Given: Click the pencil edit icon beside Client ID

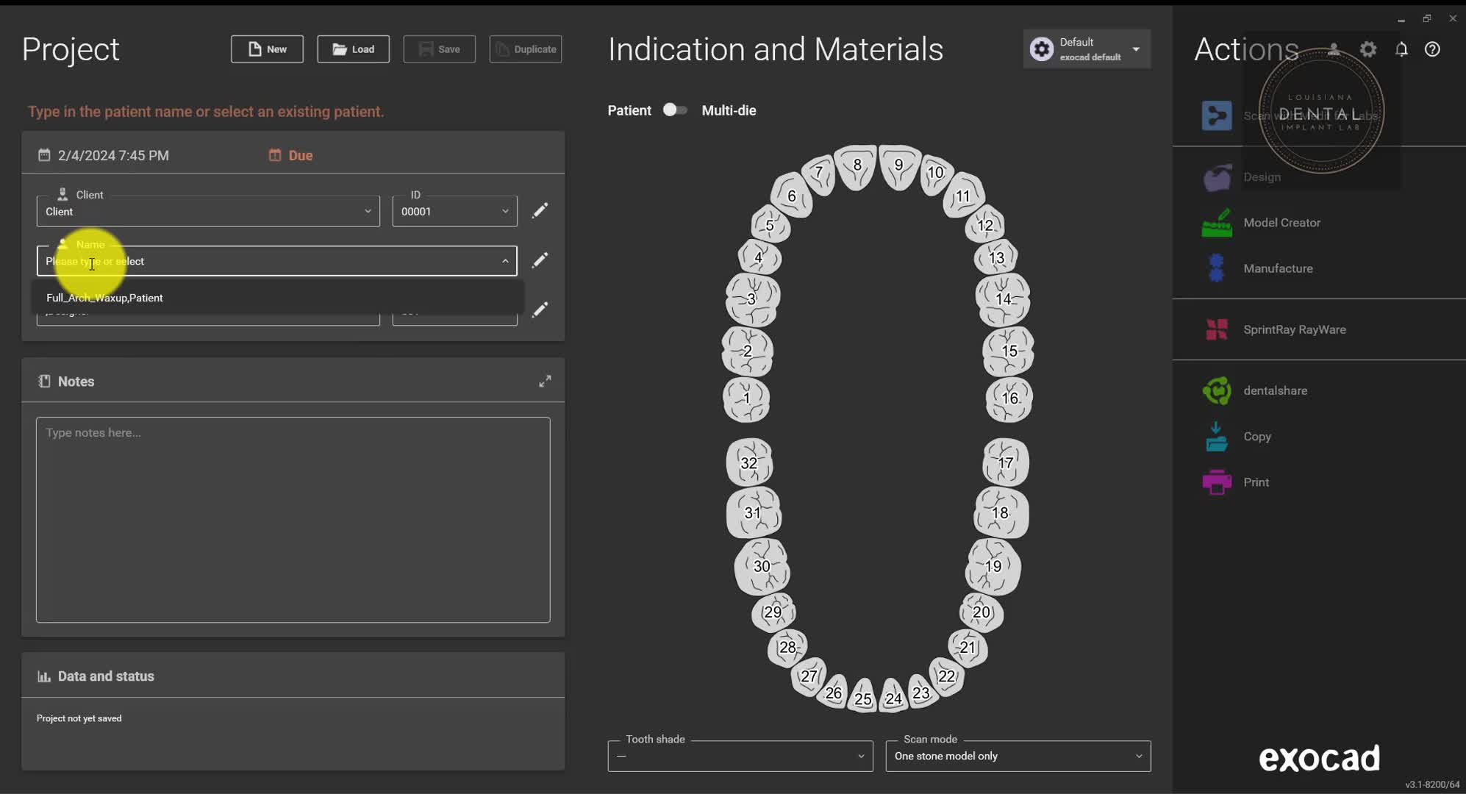Looking at the screenshot, I should pyautogui.click(x=540, y=211).
